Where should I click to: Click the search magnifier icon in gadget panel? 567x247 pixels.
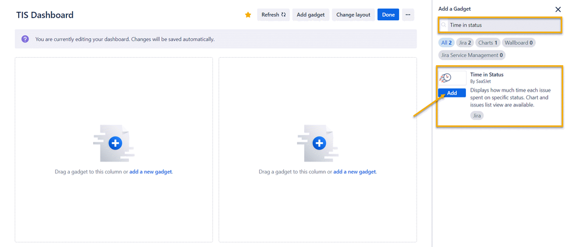tap(443, 25)
